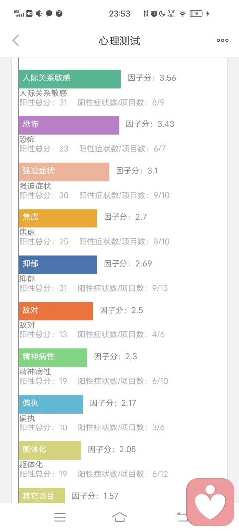Tap the chat bubble notification icon
This screenshot has height=531, width=239.
pos(49,14)
